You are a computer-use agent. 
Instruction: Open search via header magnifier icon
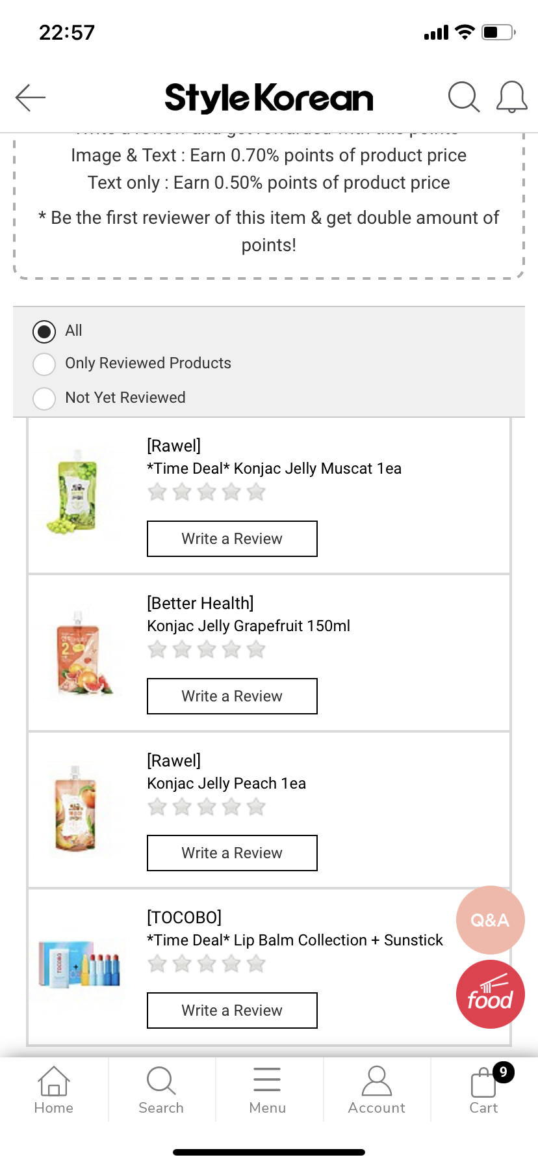pos(464,98)
